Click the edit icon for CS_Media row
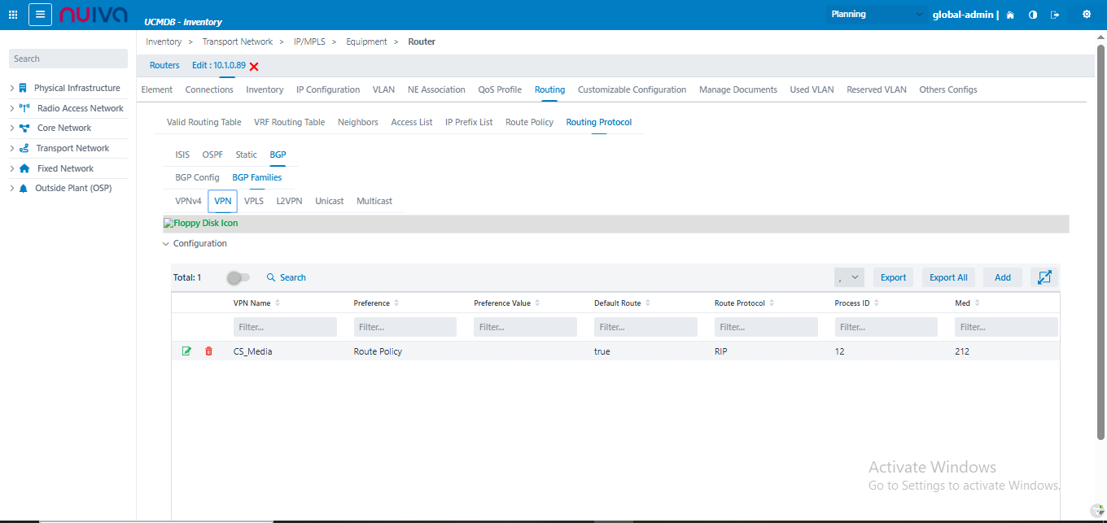This screenshot has height=523, width=1107. pyautogui.click(x=186, y=351)
